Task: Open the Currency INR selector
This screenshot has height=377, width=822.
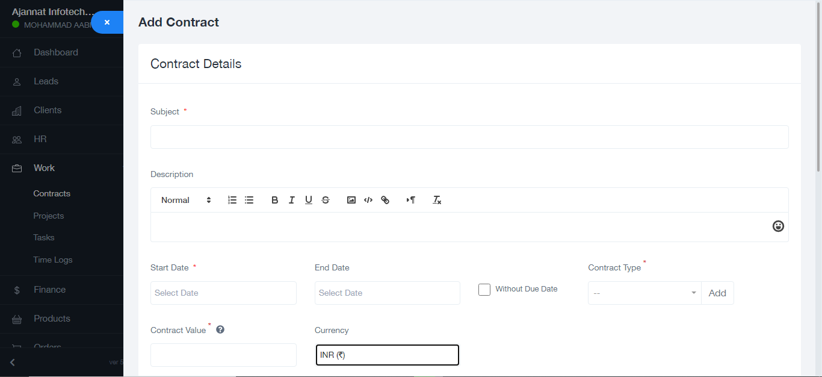Action: point(387,355)
